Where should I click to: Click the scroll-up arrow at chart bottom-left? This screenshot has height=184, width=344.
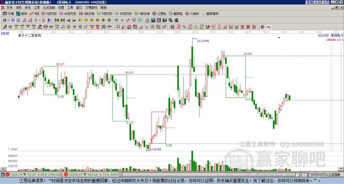[3, 169]
